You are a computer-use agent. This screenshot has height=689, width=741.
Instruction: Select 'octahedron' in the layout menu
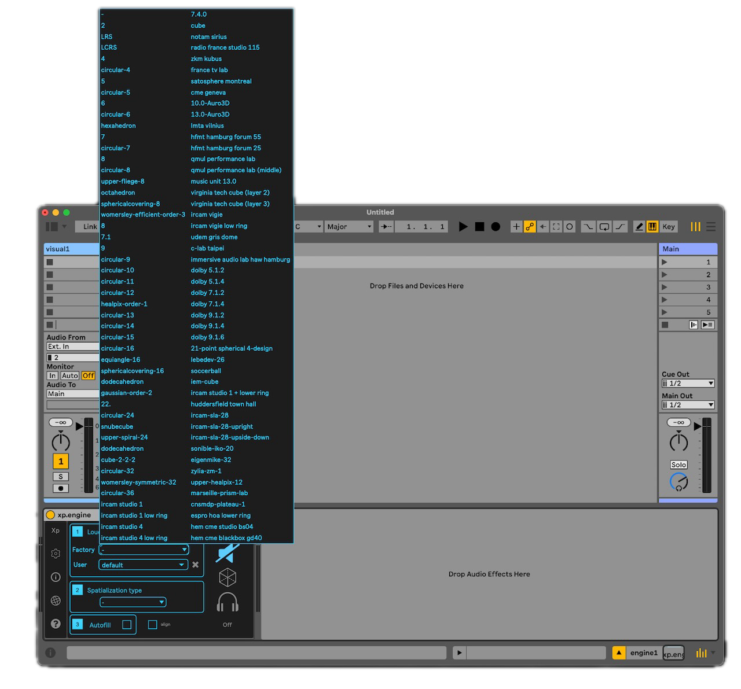coord(118,193)
